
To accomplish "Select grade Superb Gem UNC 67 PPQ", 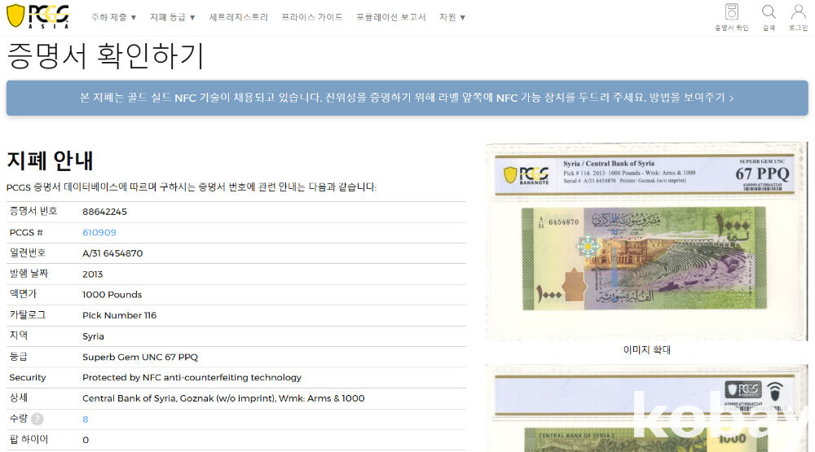I will click(140, 357).
